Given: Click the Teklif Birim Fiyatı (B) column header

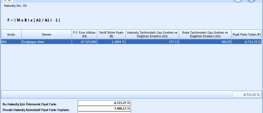Looking at the screenshot, I should coord(111,34).
